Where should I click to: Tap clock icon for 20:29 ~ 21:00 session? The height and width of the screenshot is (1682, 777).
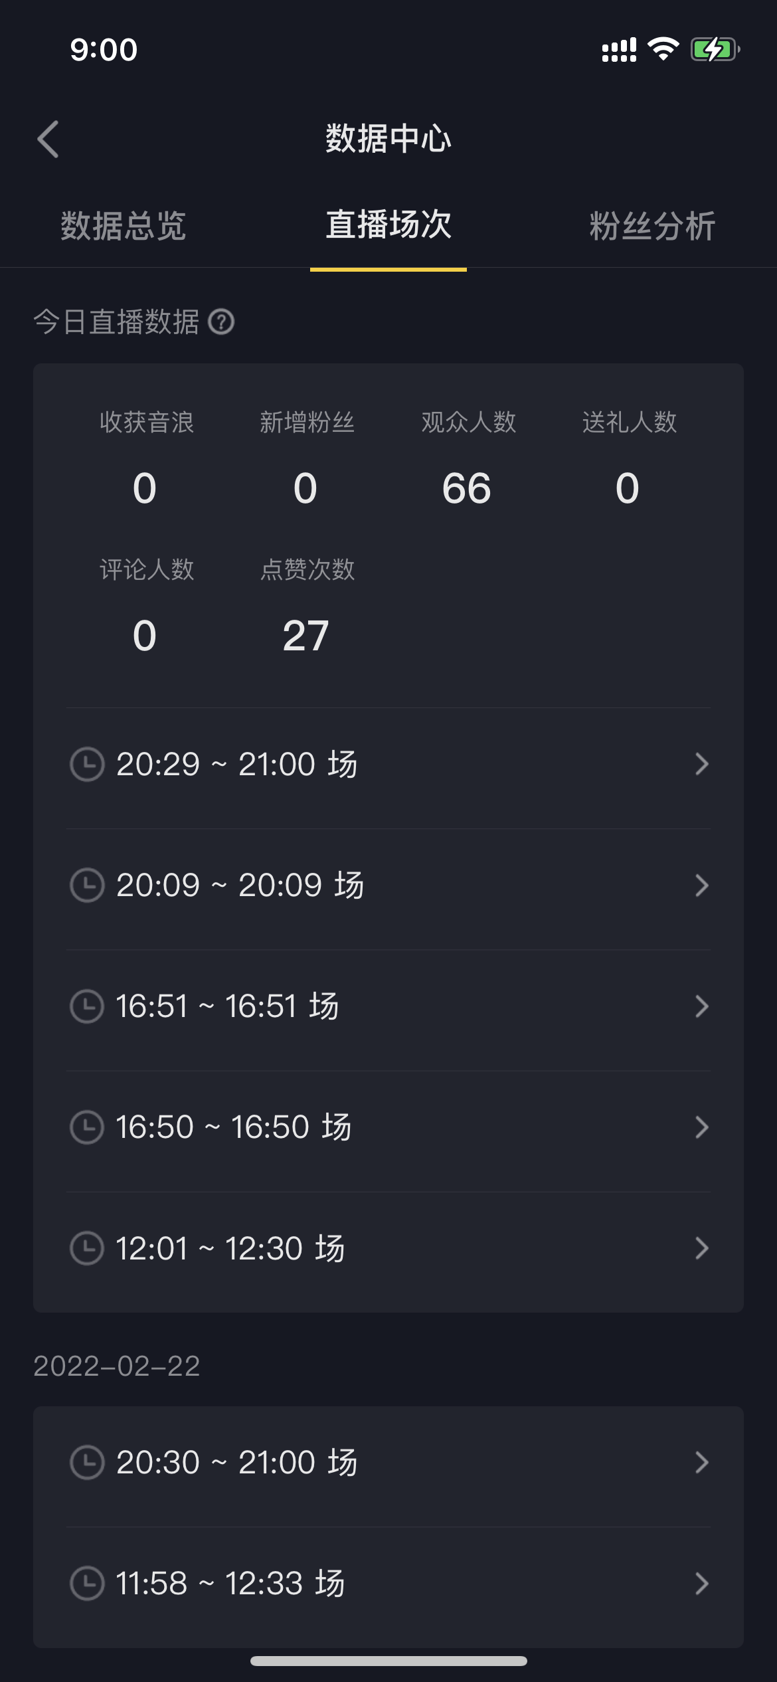click(x=87, y=764)
